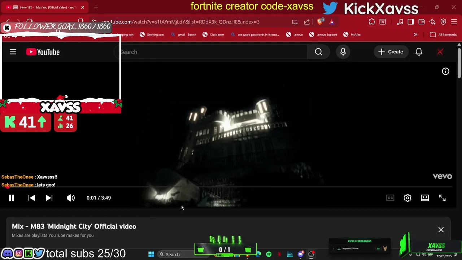Screen dimensions: 462x260
Task: Open Disney+ from the taskbar
Action: tap(290, 255)
